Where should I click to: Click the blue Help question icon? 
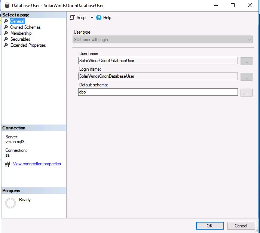click(x=99, y=18)
